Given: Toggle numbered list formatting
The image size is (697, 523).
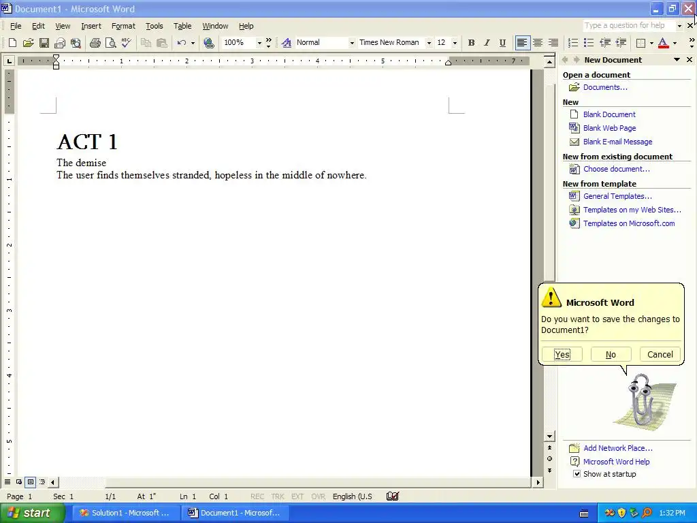Looking at the screenshot, I should point(573,43).
